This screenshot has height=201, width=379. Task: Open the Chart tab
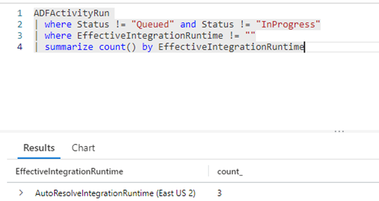[83, 148]
